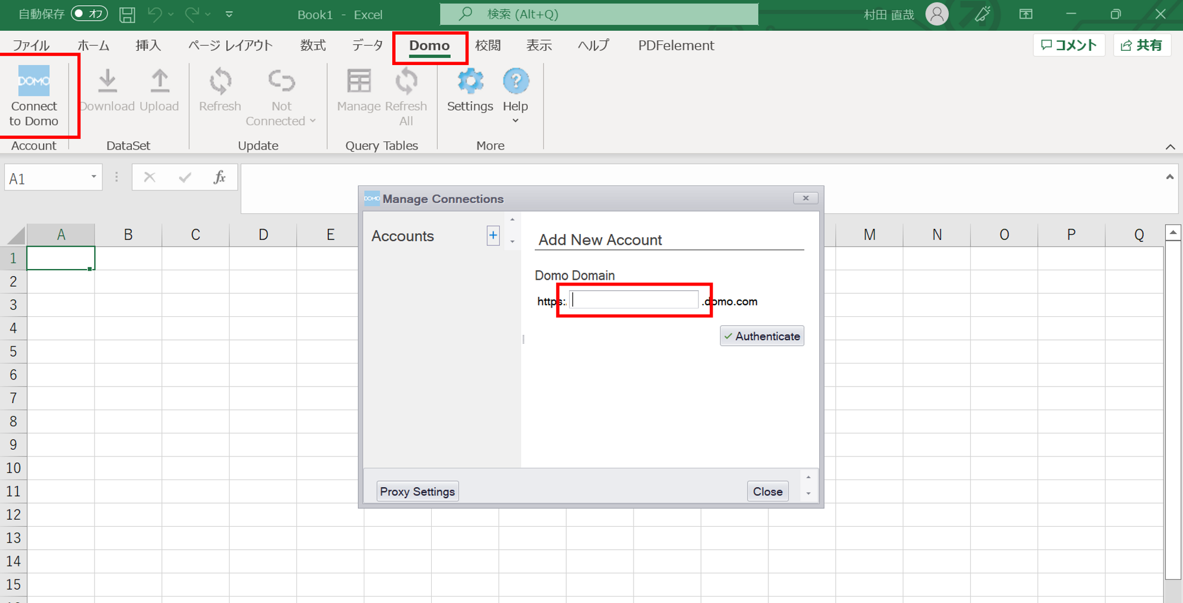Viewport: 1183px width, 603px height.
Task: Click dialog footer scroll down arrow
Action: (x=808, y=494)
